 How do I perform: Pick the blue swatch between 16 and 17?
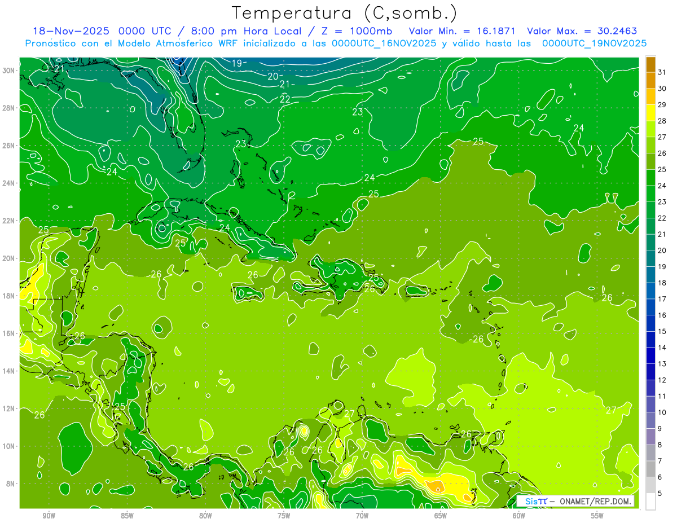coord(650,307)
